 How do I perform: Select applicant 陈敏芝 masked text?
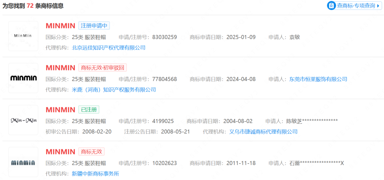click(312, 121)
